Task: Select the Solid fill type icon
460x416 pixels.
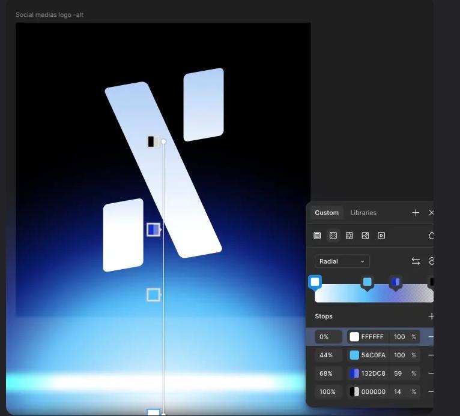Action: point(317,236)
